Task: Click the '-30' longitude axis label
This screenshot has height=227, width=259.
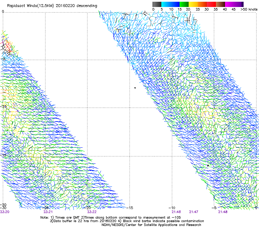Action: pyautogui.click(x=3, y=208)
